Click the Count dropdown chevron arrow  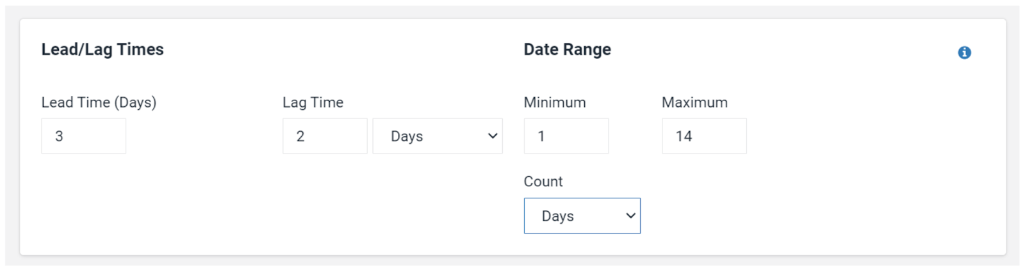[630, 216]
